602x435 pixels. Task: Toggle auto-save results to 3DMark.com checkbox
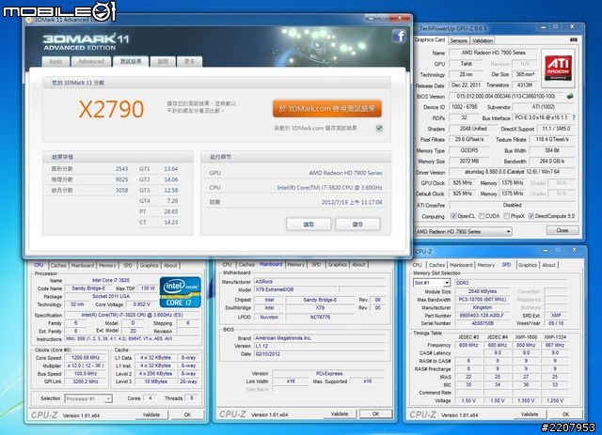click(379, 128)
